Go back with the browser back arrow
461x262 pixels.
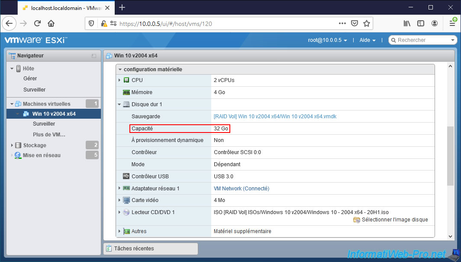[9, 23]
